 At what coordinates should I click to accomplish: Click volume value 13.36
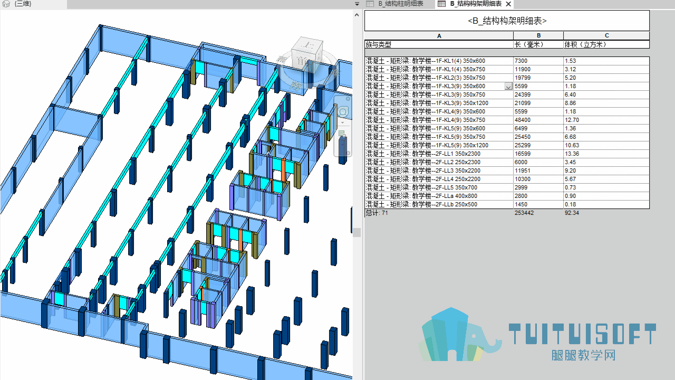point(572,154)
